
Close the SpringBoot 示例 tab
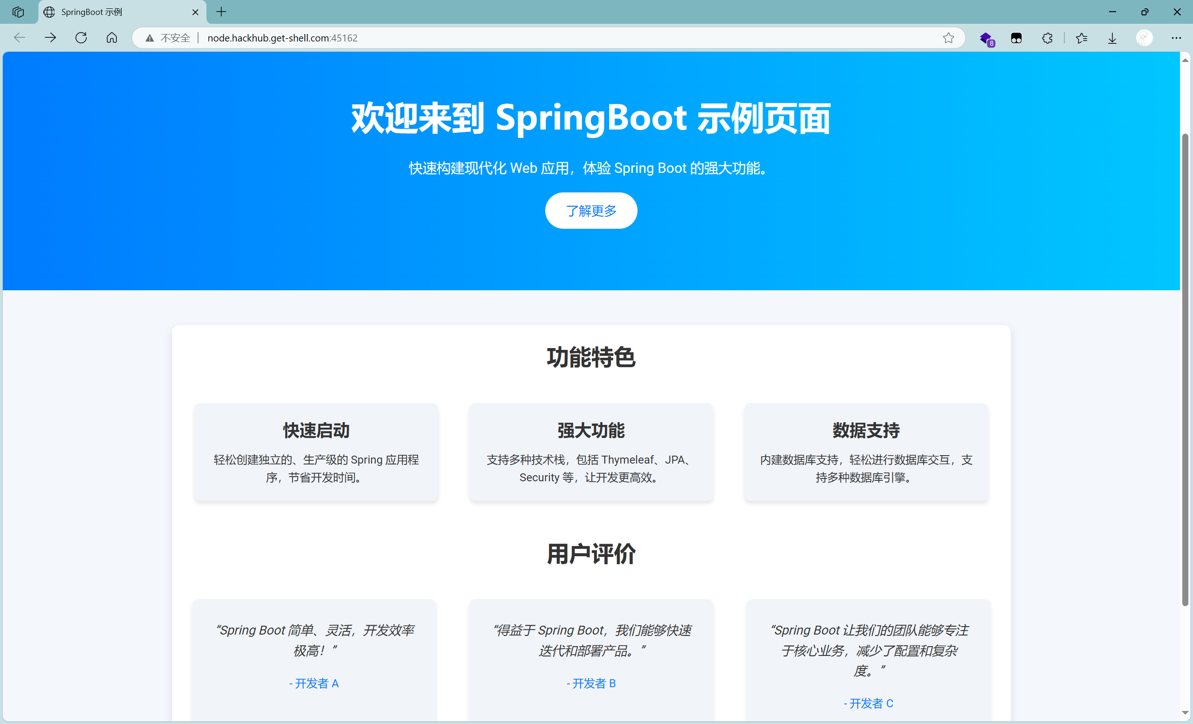click(x=195, y=12)
